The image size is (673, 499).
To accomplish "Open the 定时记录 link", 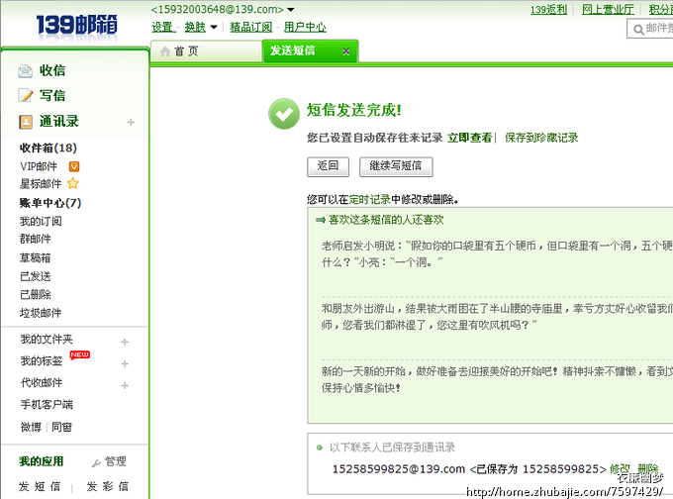I will [x=369, y=200].
